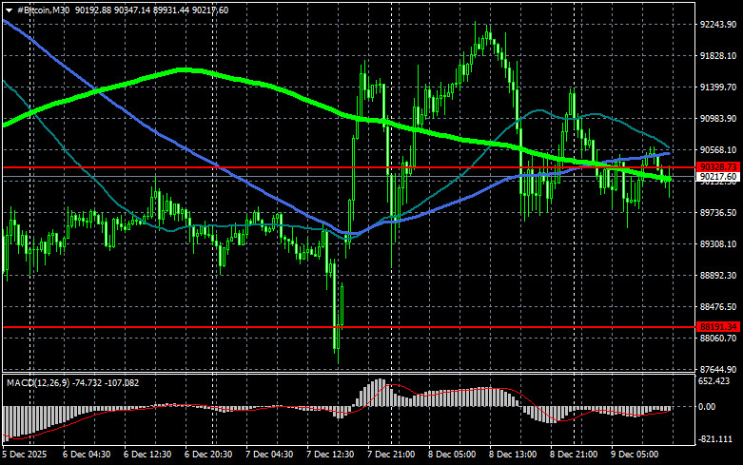Click the 87644.90 price scale value
This screenshot has height=465, width=743.
tap(718, 369)
